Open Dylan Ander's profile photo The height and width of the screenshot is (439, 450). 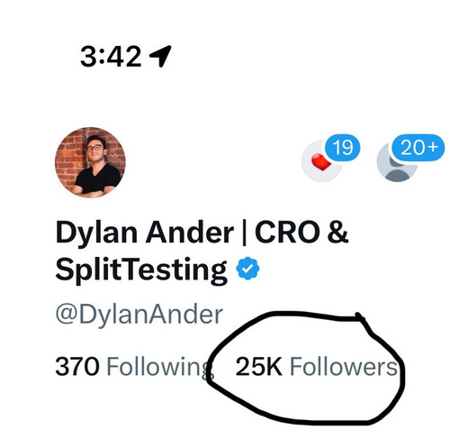pyautogui.click(x=90, y=162)
